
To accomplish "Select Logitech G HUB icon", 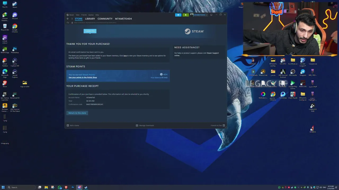I will tap(313, 107).
